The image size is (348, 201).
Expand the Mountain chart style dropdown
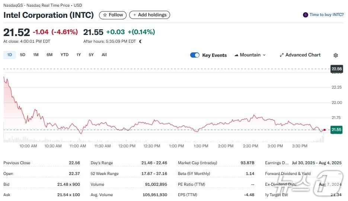(x=264, y=55)
